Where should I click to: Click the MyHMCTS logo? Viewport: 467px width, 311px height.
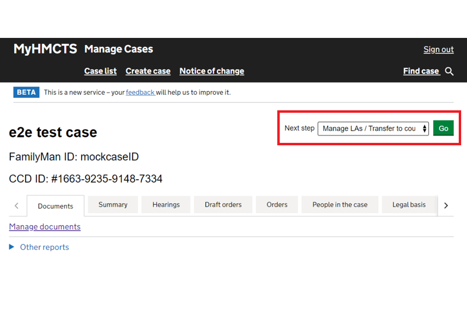tap(45, 49)
